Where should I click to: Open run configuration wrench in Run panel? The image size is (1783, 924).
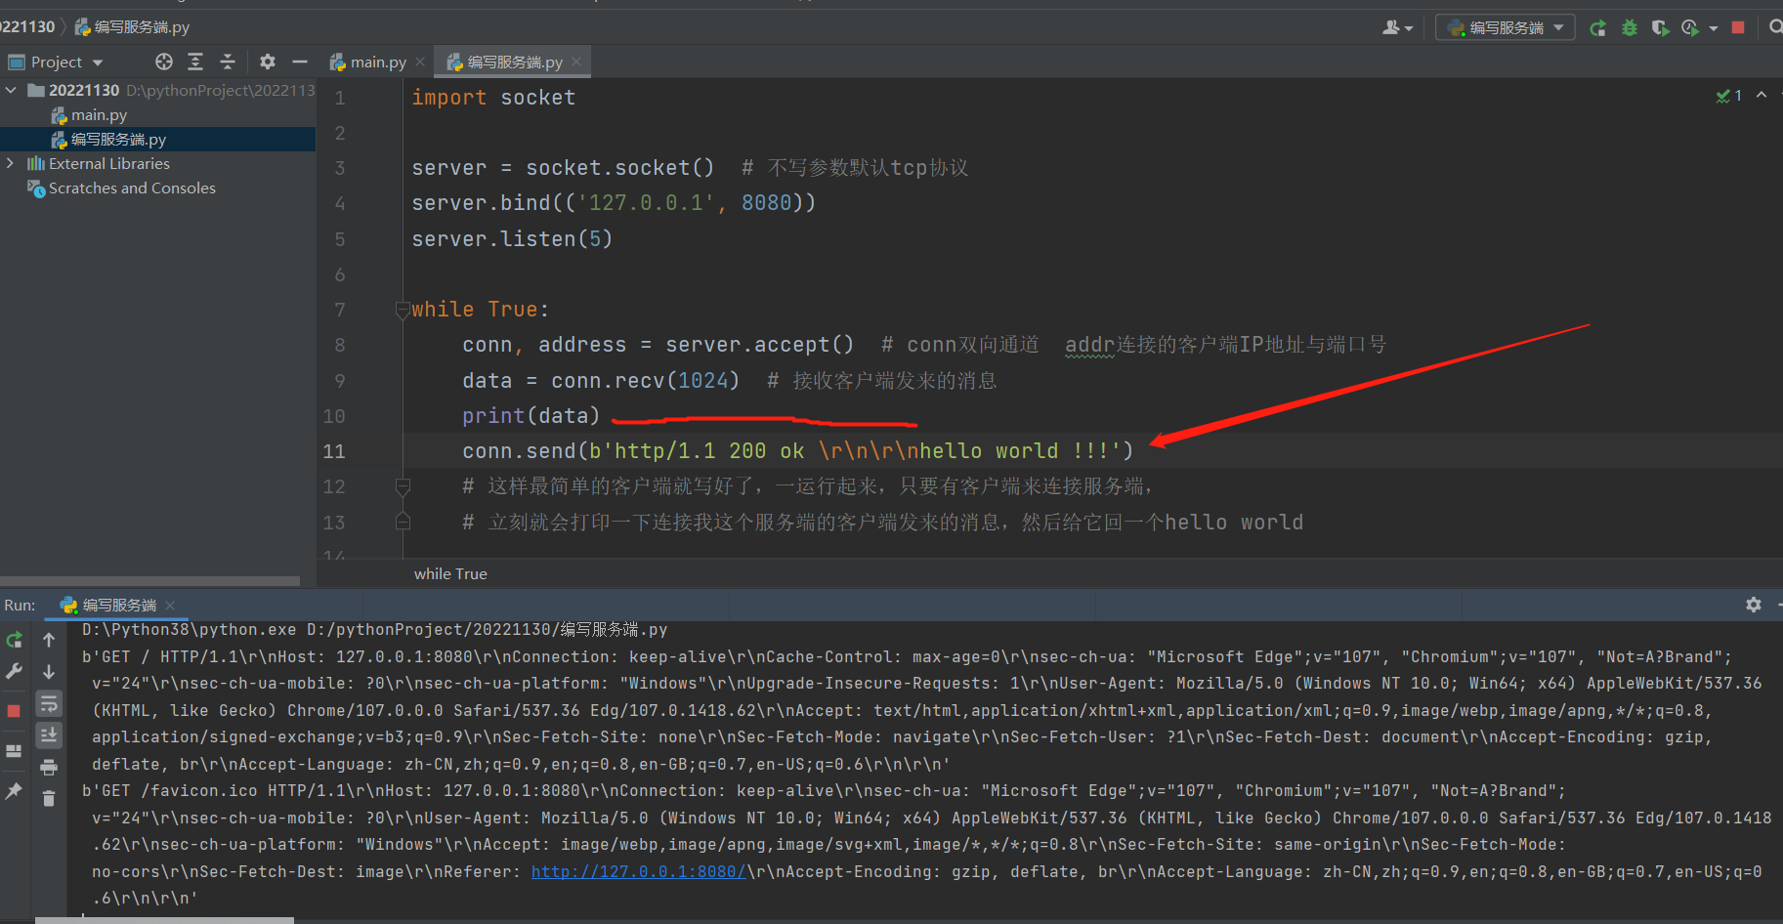tap(15, 672)
